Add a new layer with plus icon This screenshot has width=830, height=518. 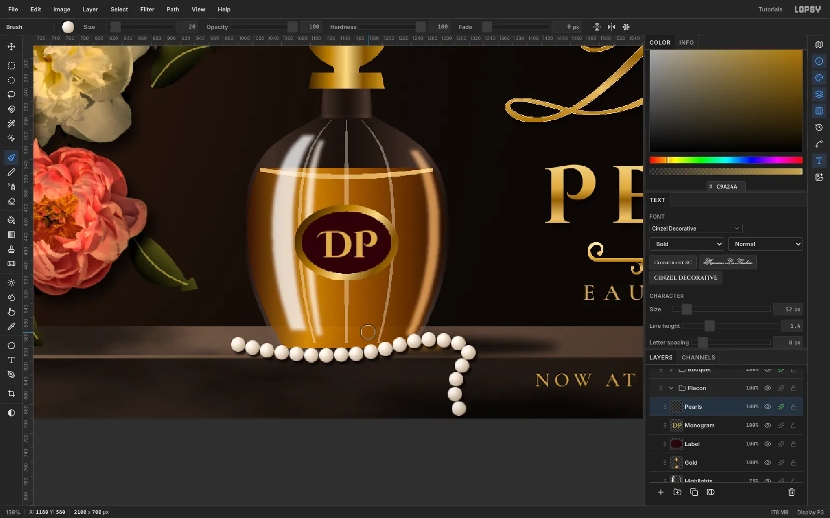pyautogui.click(x=661, y=492)
